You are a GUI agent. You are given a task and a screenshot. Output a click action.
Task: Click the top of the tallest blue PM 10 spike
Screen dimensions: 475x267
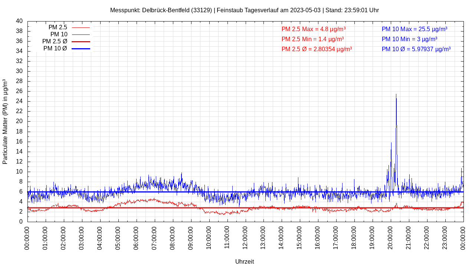click(x=396, y=95)
